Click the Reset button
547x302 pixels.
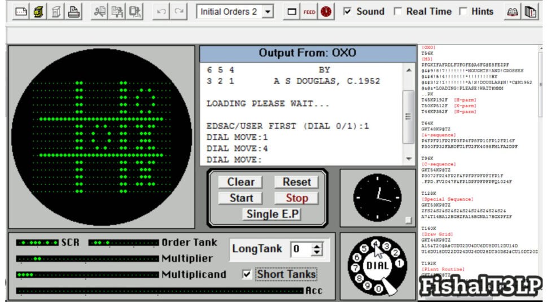(296, 182)
